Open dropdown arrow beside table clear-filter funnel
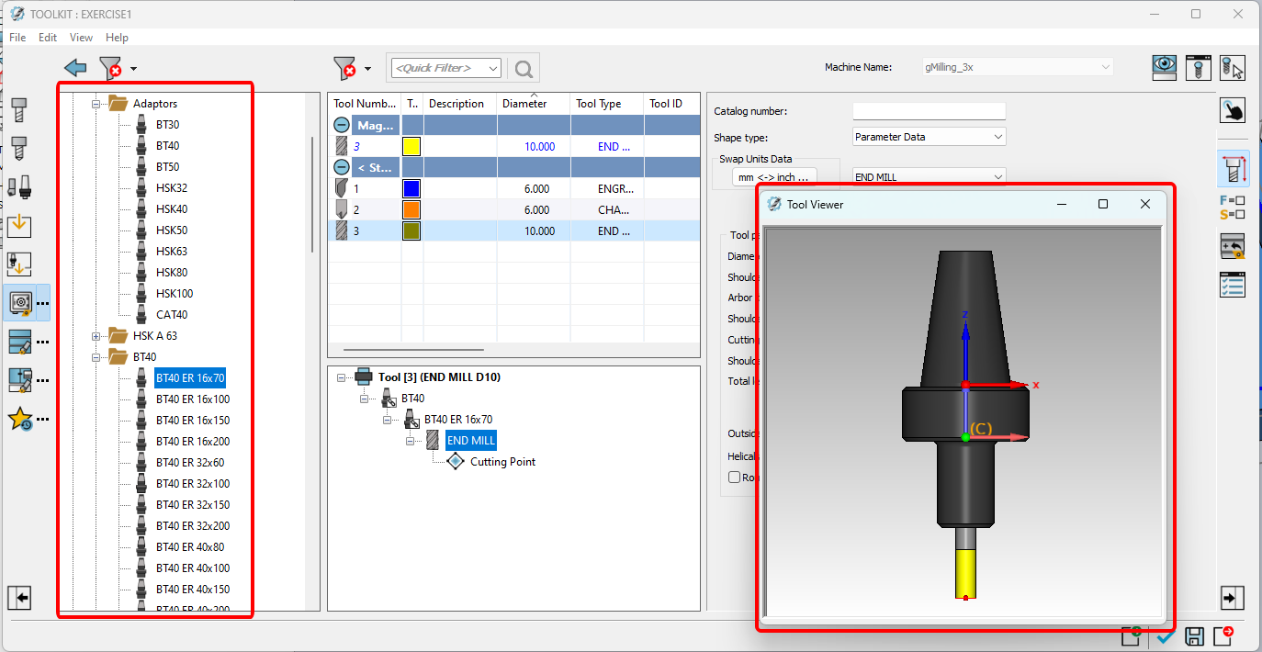 click(367, 69)
